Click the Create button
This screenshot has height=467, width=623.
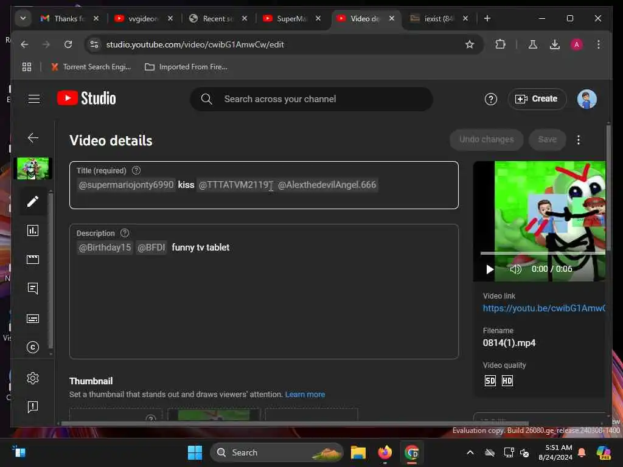537,99
